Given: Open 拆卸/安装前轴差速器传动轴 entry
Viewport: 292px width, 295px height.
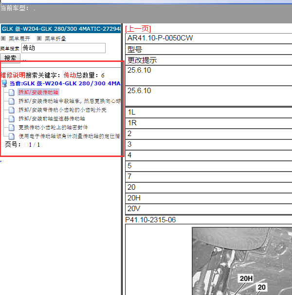Looking at the screenshot, I should [x=52, y=118].
